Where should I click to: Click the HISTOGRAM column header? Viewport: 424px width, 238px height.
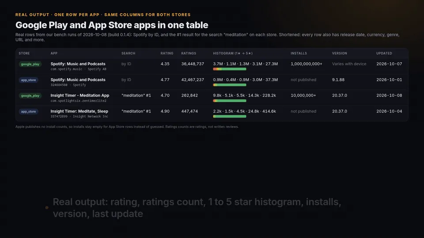pyautogui.click(x=233, y=53)
